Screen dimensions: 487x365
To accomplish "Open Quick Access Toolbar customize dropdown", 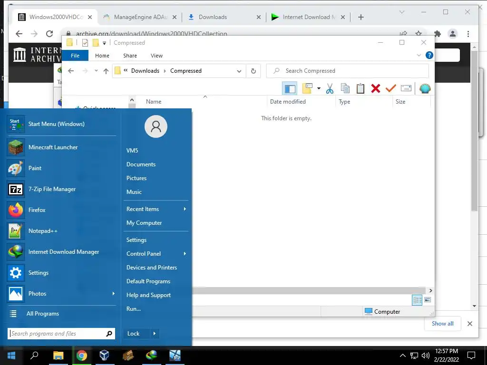I will (x=104, y=43).
